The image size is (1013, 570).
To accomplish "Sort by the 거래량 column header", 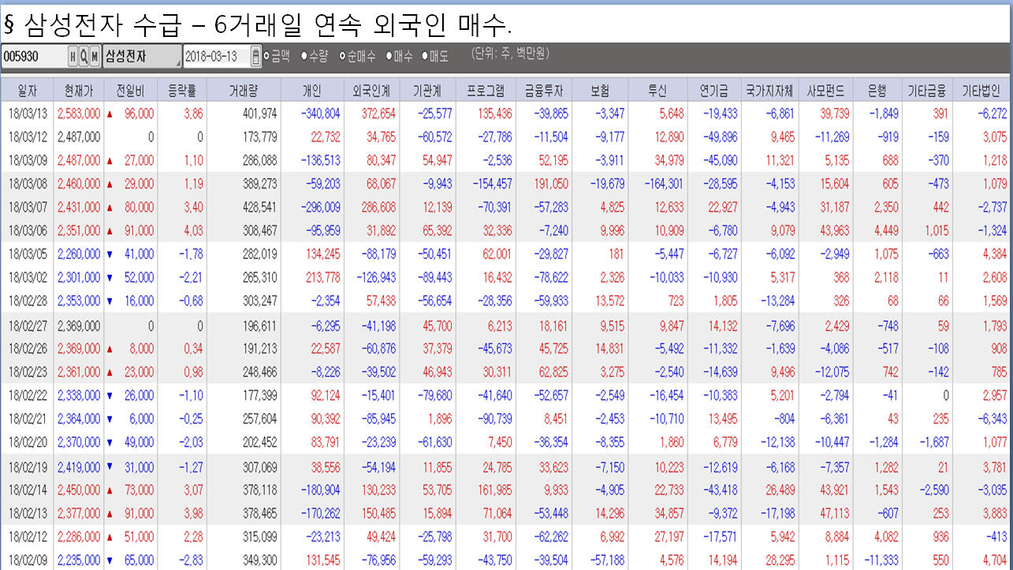I will [244, 89].
